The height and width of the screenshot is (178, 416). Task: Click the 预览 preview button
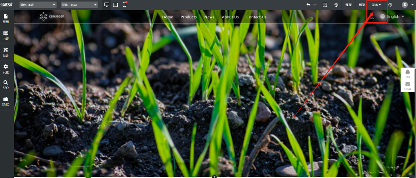tap(362, 5)
